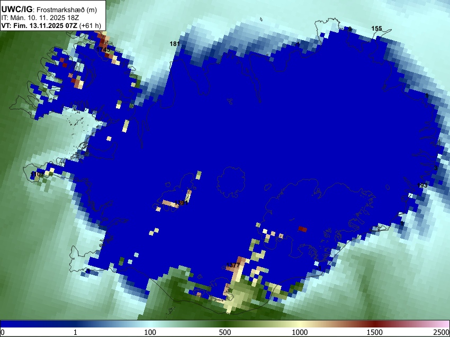Click the 'IT: Mán. 10. 11. 2025 18Z' line

(x=40, y=18)
